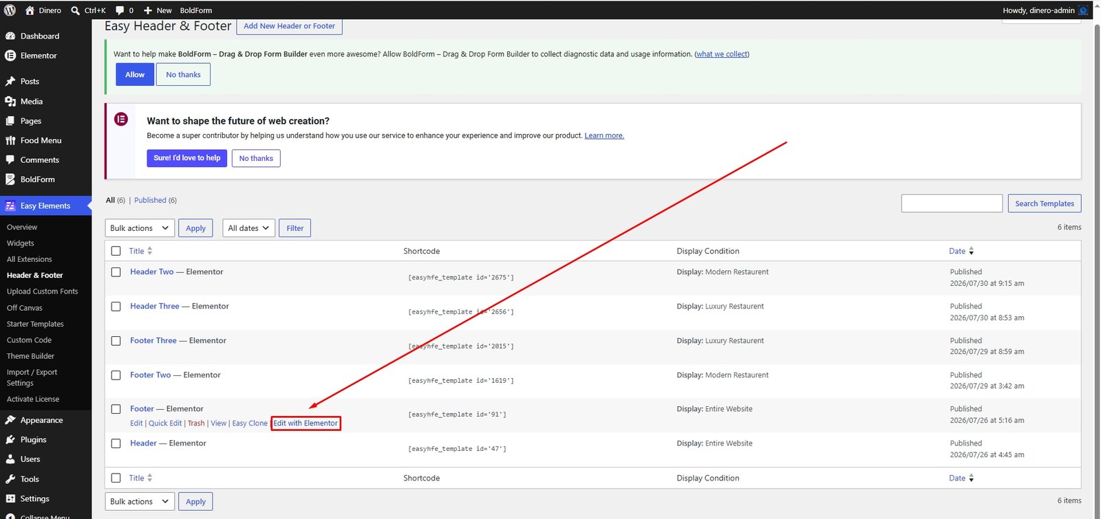1101x519 pixels.
Task: Check the Header Two row checkbox
Action: click(x=116, y=272)
